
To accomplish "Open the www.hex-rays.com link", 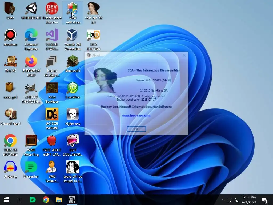I will [136, 115].
